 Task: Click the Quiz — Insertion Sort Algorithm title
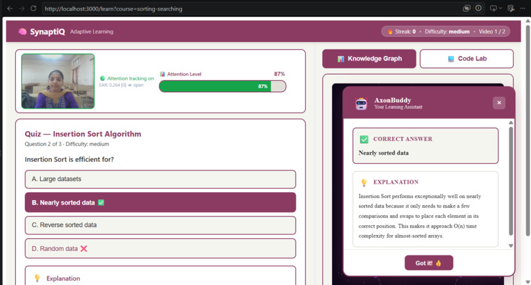coord(83,134)
